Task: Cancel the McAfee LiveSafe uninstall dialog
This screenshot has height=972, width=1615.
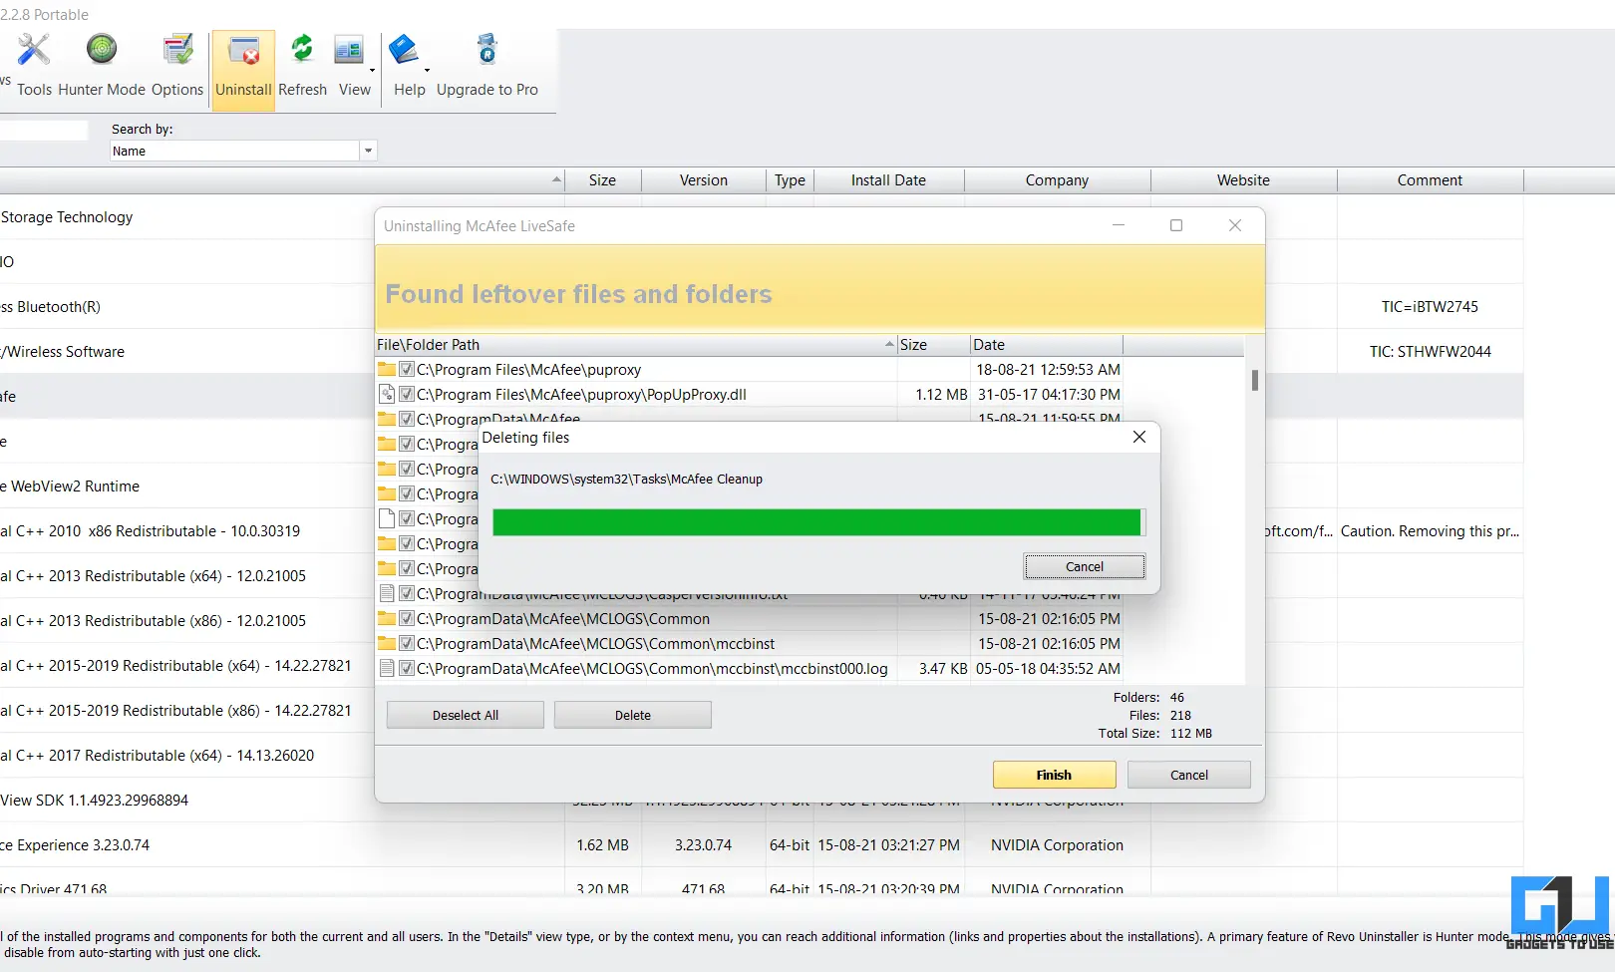Action: click(1188, 775)
